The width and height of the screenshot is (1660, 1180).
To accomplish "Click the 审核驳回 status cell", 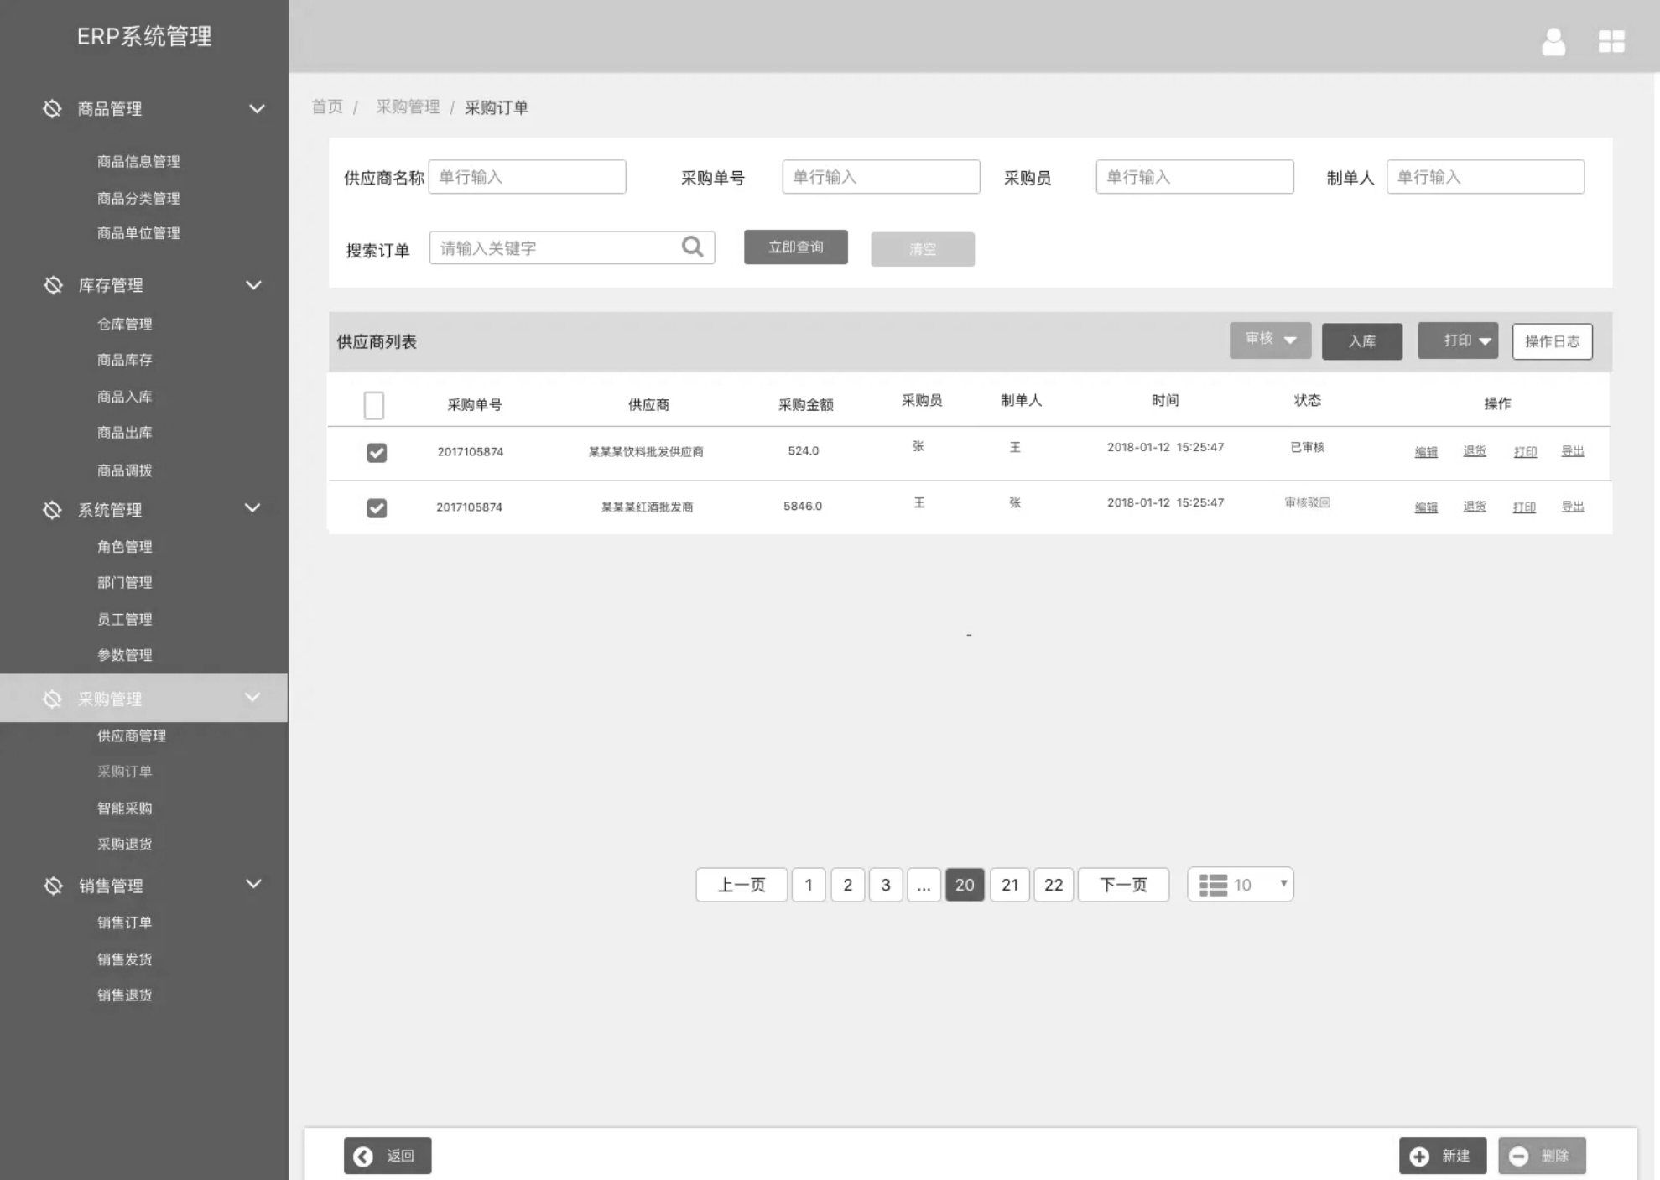I will click(x=1307, y=502).
